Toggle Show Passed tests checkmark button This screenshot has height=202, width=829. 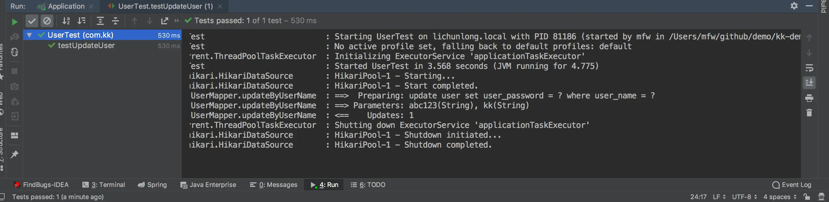(32, 21)
